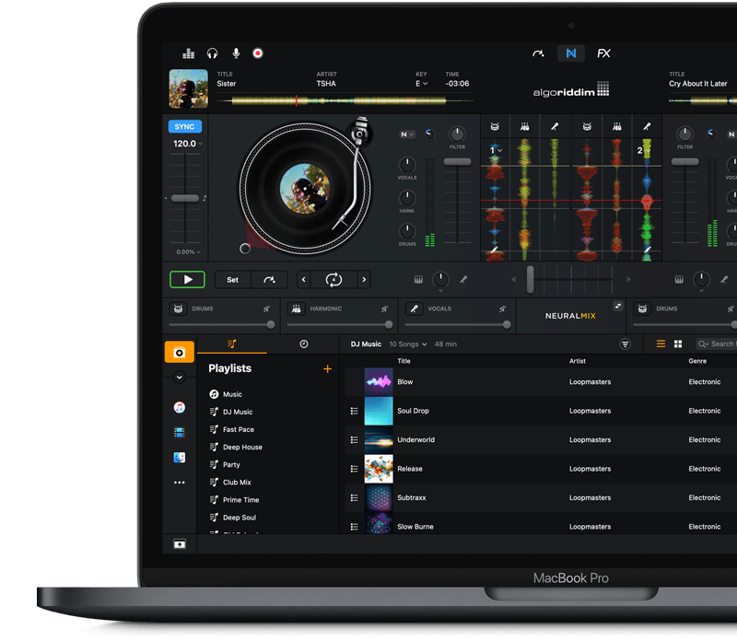Image resolution: width=737 pixels, height=641 pixels.
Task: Open the FX panel
Action: coord(603,53)
